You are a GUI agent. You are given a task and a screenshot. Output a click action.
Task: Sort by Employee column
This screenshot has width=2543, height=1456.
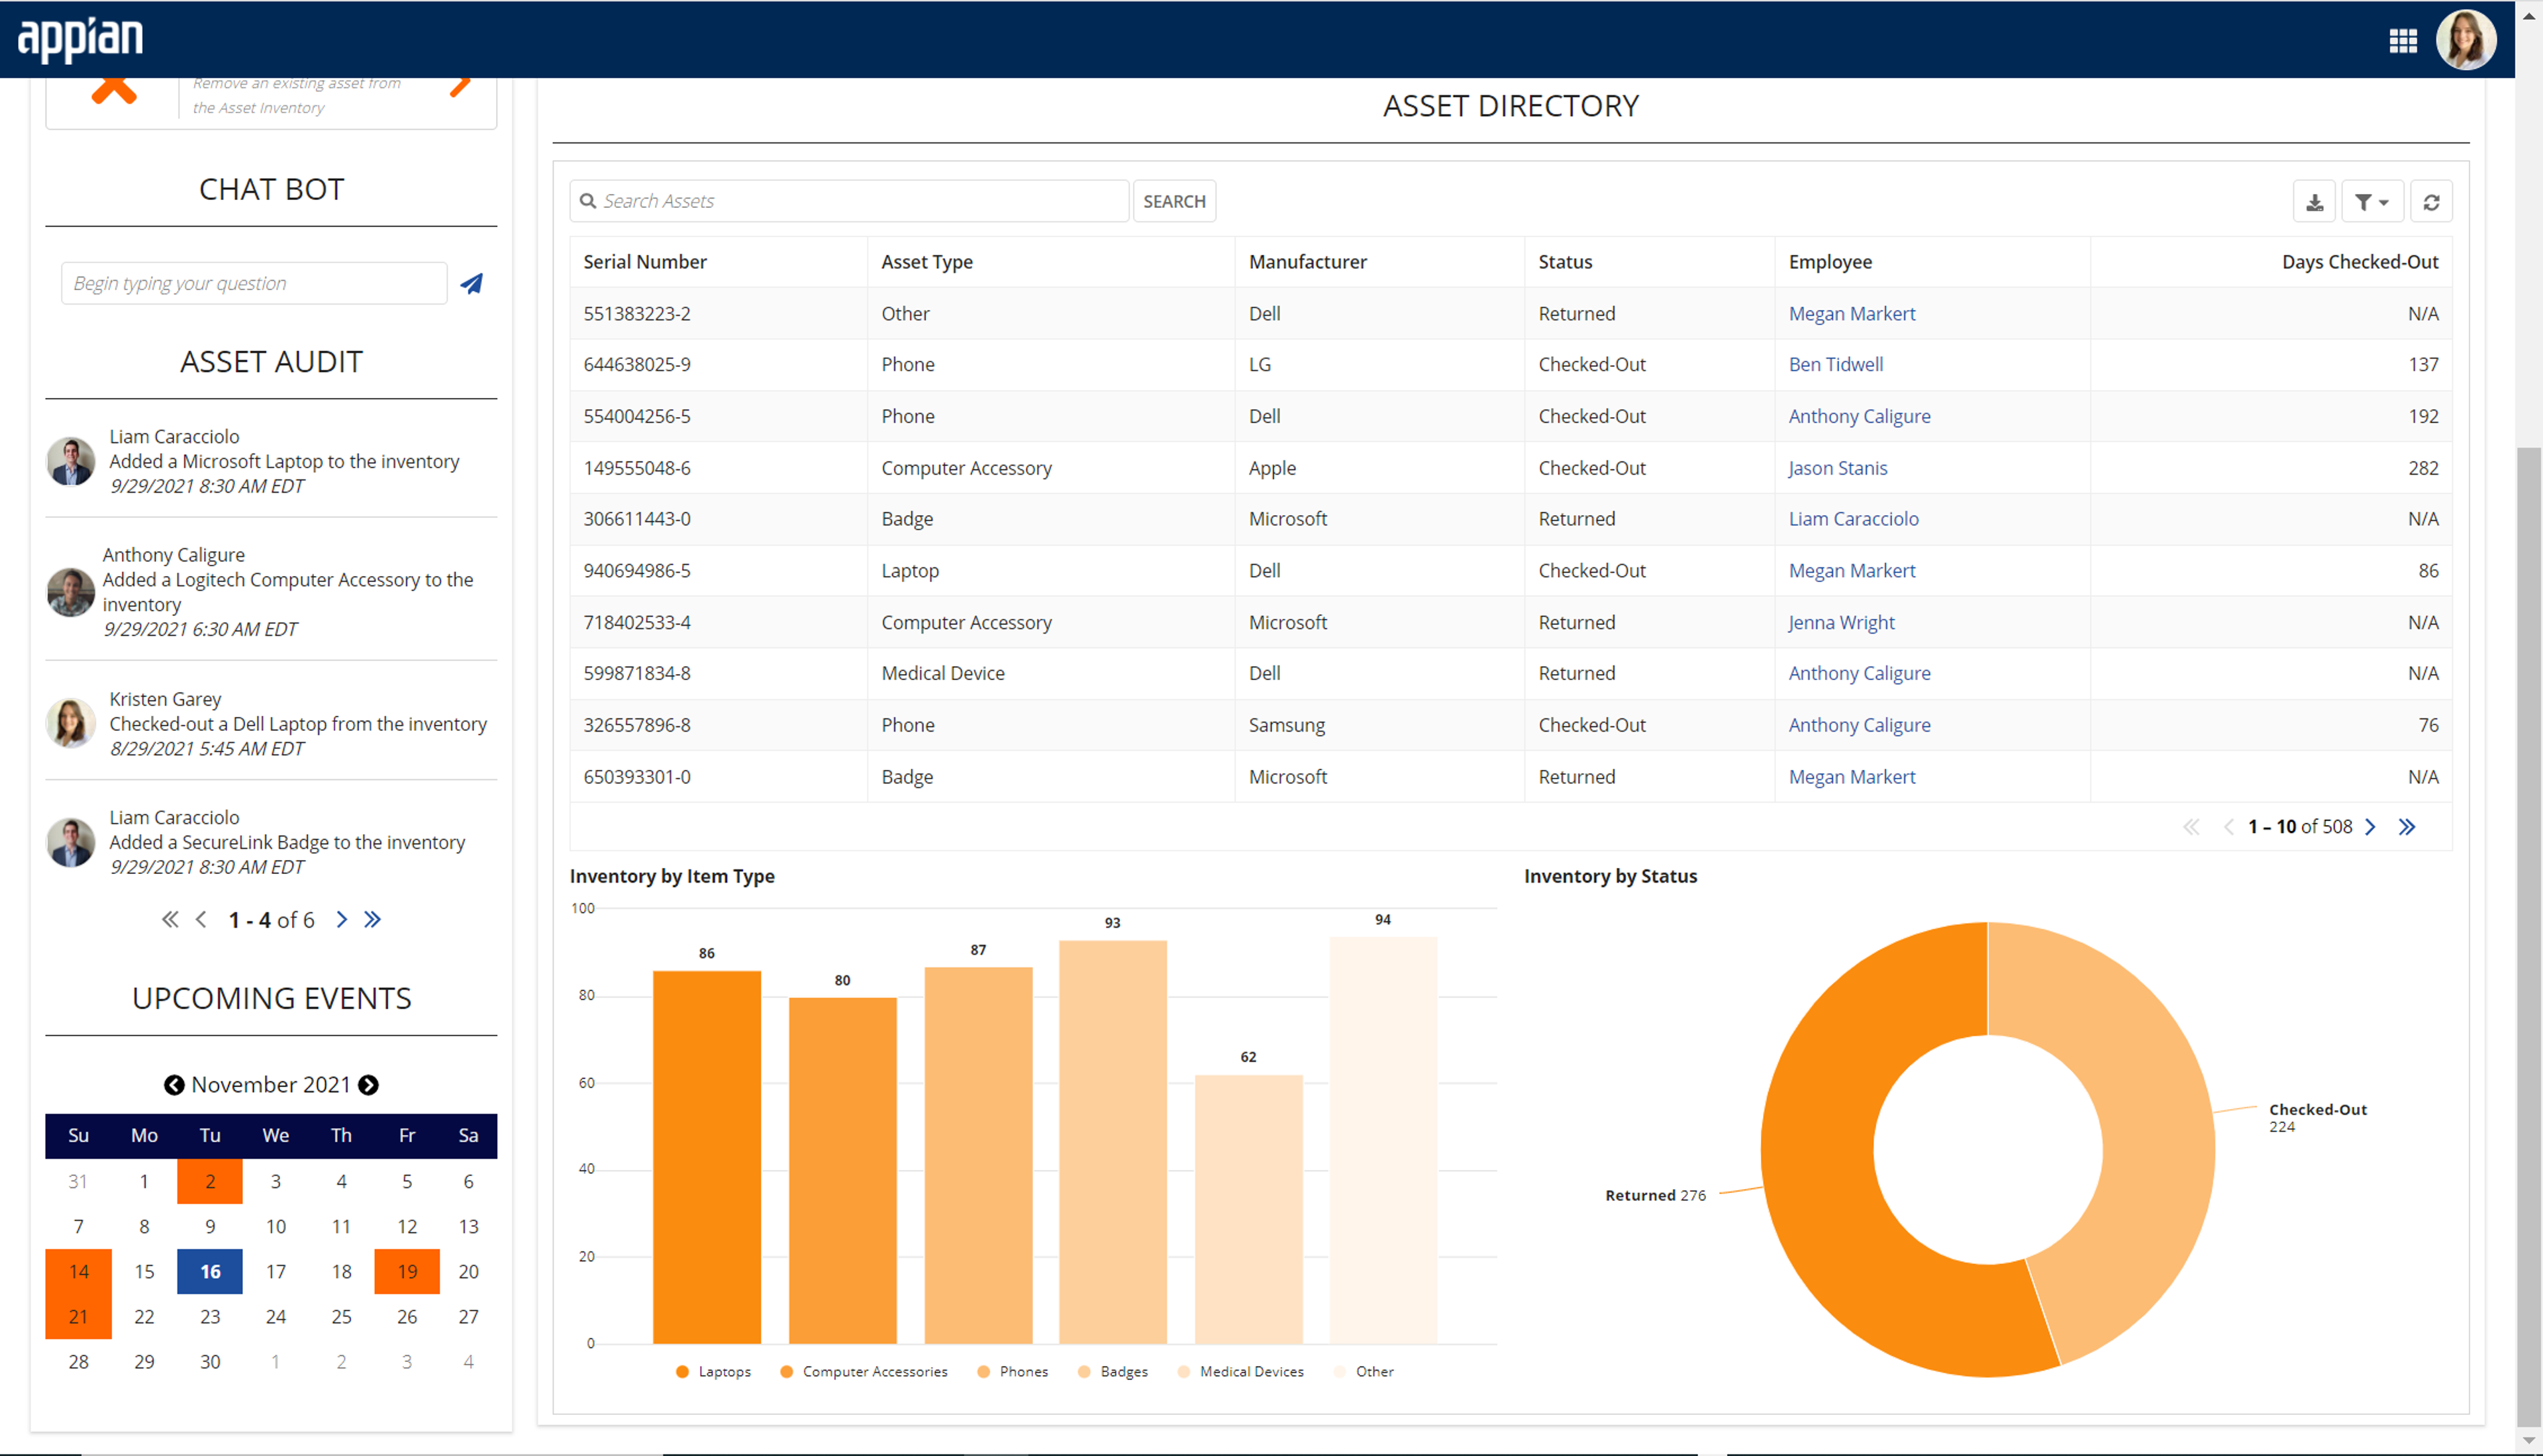tap(1830, 262)
